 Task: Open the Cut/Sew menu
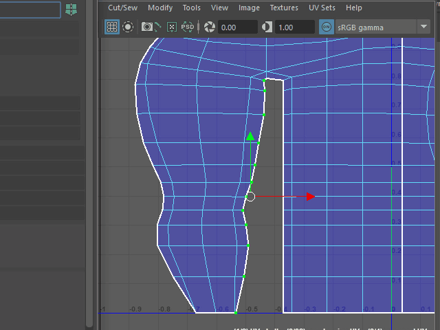tap(122, 8)
